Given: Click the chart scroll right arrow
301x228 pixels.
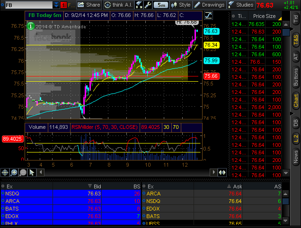Looking at the screenshot, I should pos(213,172).
